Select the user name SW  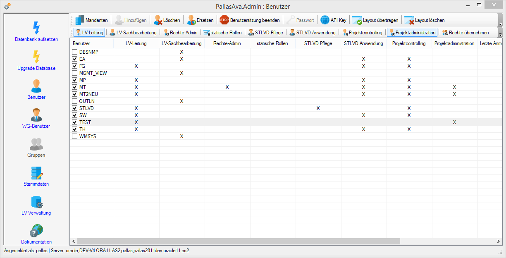tap(83, 115)
